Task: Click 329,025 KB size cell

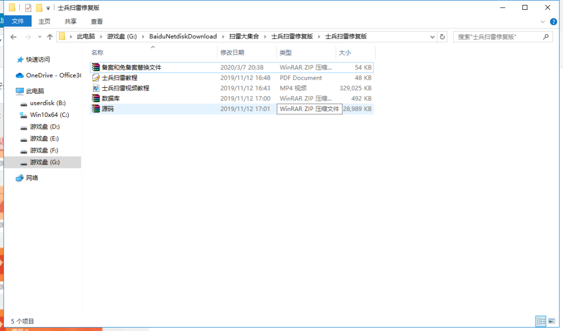Action: (356, 88)
